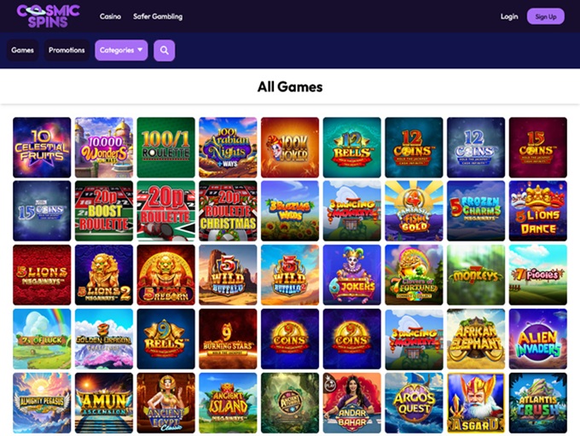Click the purple search magnifier icon

165,50
